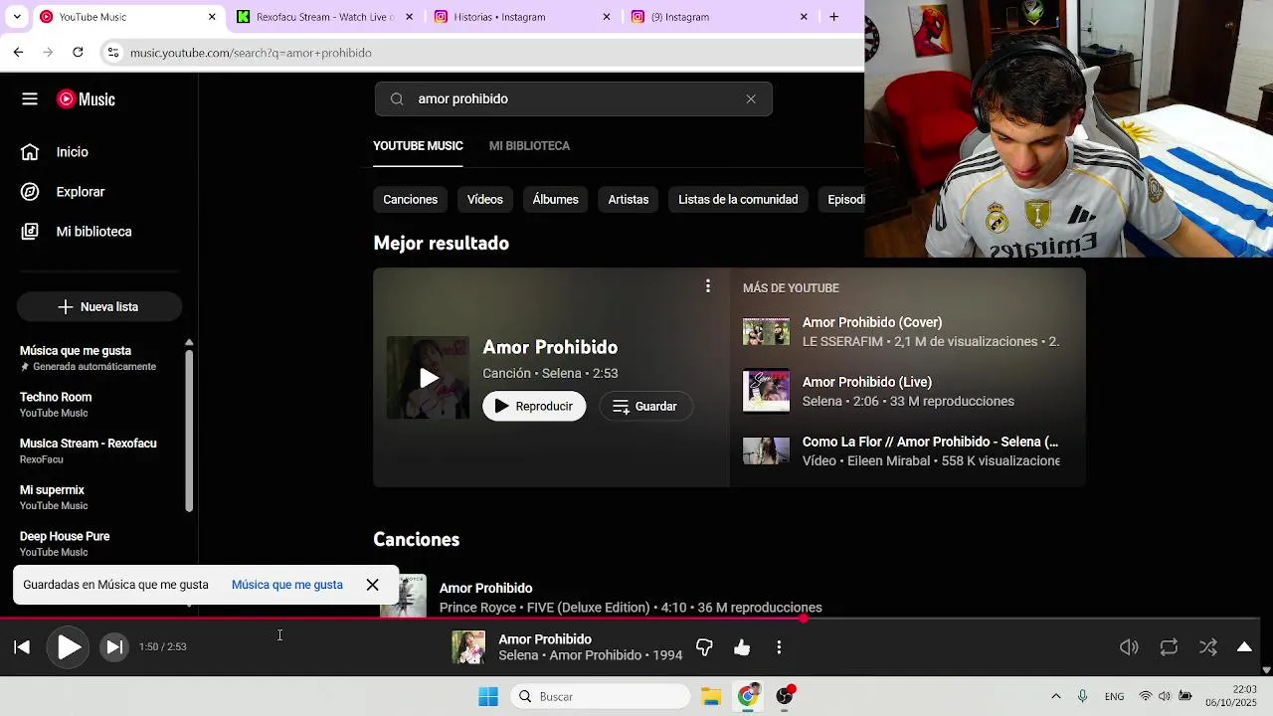
Task: Open three-dot menu on top result card
Action: (708, 286)
